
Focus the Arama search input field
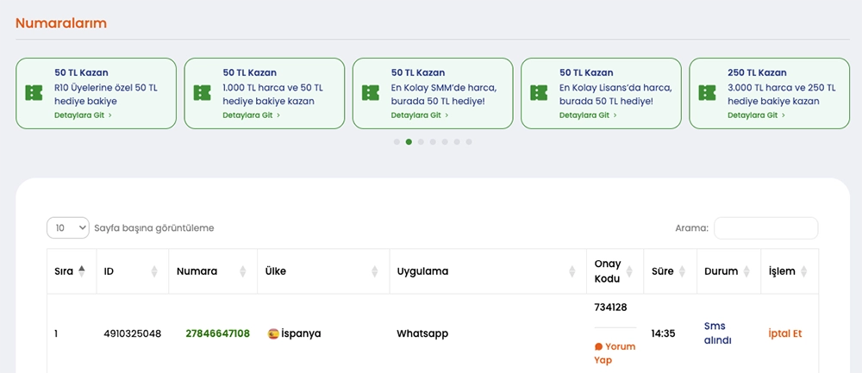pos(765,228)
